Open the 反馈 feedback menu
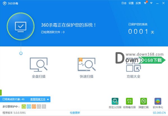Screen dimensions: 168x116 138,3
